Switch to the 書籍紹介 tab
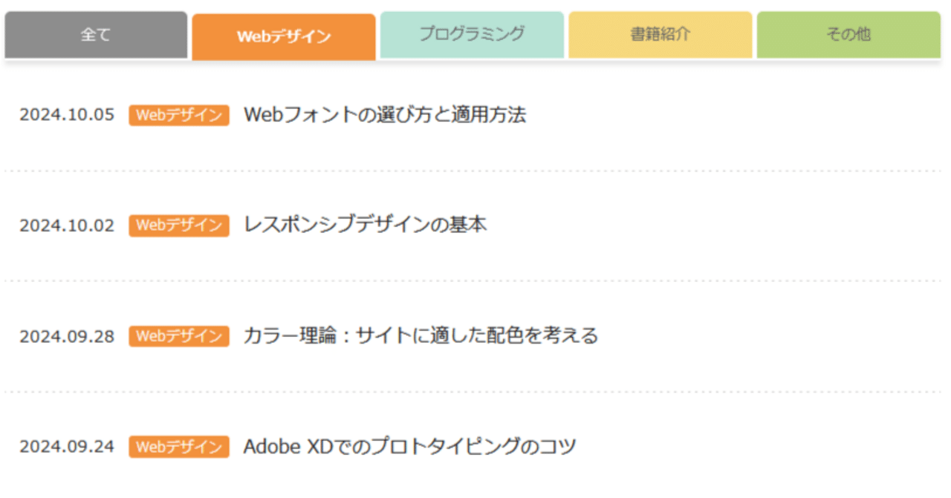 click(x=660, y=34)
